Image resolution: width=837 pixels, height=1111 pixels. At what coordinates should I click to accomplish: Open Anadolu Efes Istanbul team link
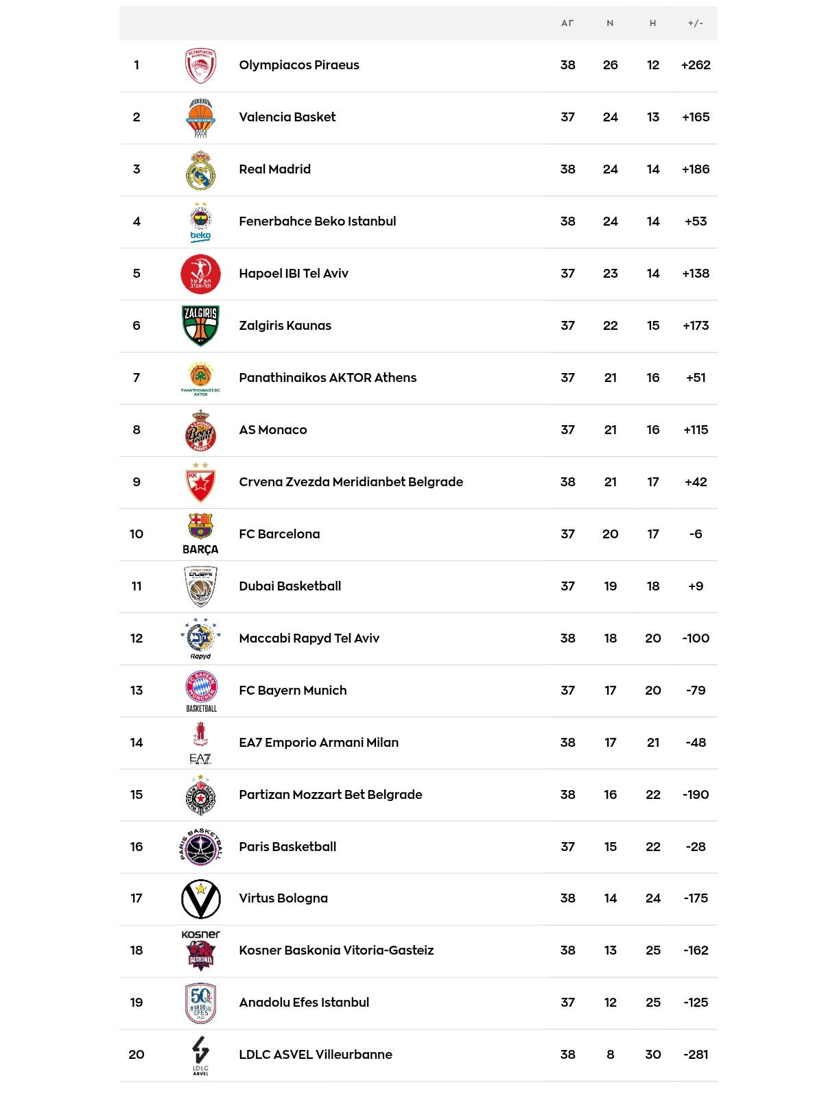[x=304, y=1003]
